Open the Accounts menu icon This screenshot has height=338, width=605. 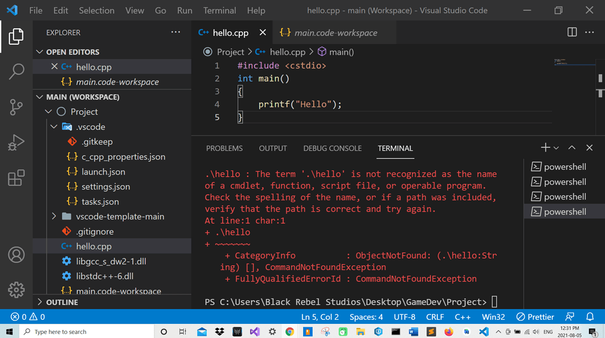coord(16,255)
